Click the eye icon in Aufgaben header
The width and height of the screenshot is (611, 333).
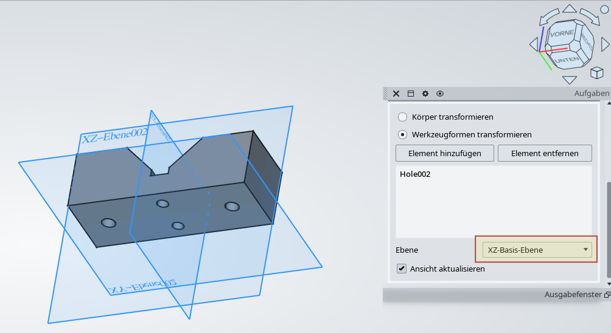(x=440, y=94)
